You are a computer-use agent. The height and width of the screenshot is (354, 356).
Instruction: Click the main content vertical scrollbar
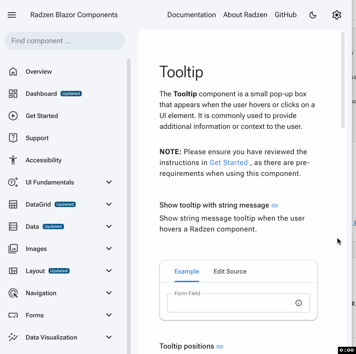(343, 80)
